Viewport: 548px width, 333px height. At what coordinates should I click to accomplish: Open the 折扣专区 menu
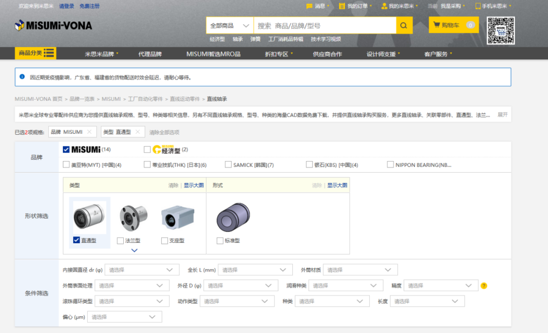pos(279,54)
